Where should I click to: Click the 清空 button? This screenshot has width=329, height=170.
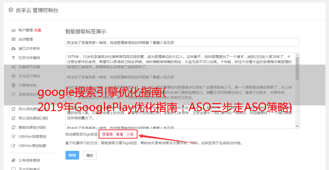pyautogui.click(x=90, y=155)
